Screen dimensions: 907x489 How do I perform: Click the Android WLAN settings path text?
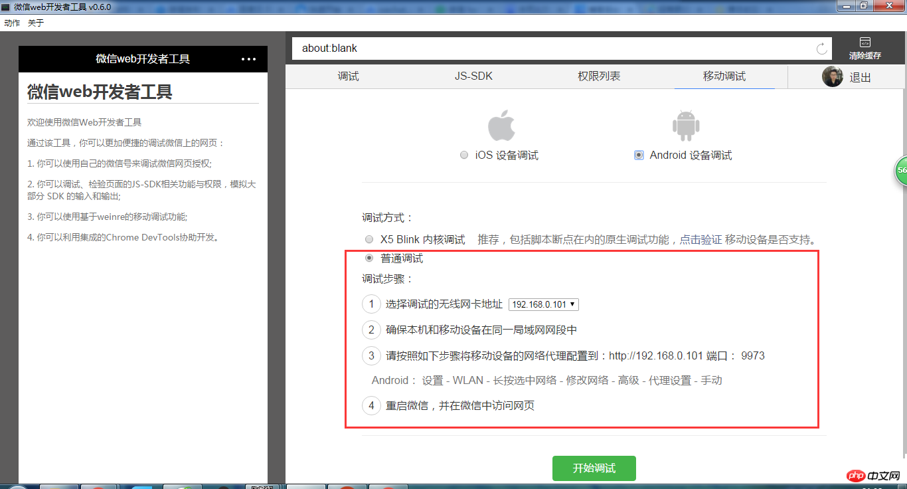click(x=547, y=381)
